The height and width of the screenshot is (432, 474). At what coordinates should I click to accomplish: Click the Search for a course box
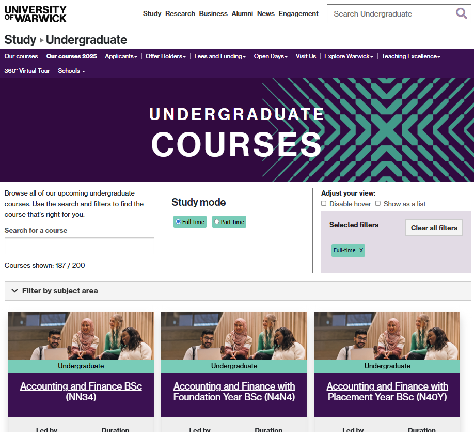(80, 246)
